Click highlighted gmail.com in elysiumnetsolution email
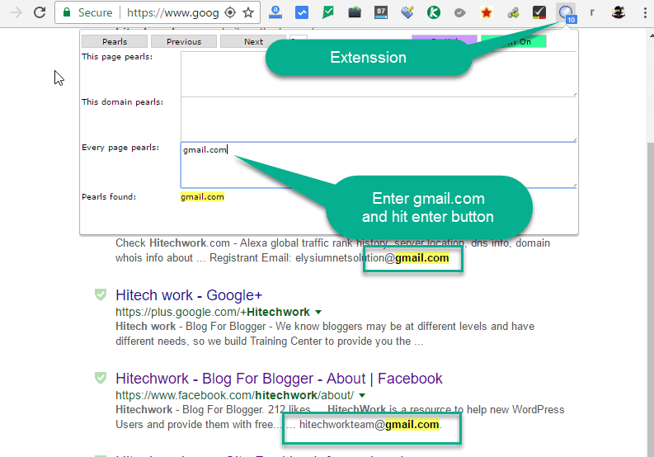The height and width of the screenshot is (457, 654). [421, 258]
